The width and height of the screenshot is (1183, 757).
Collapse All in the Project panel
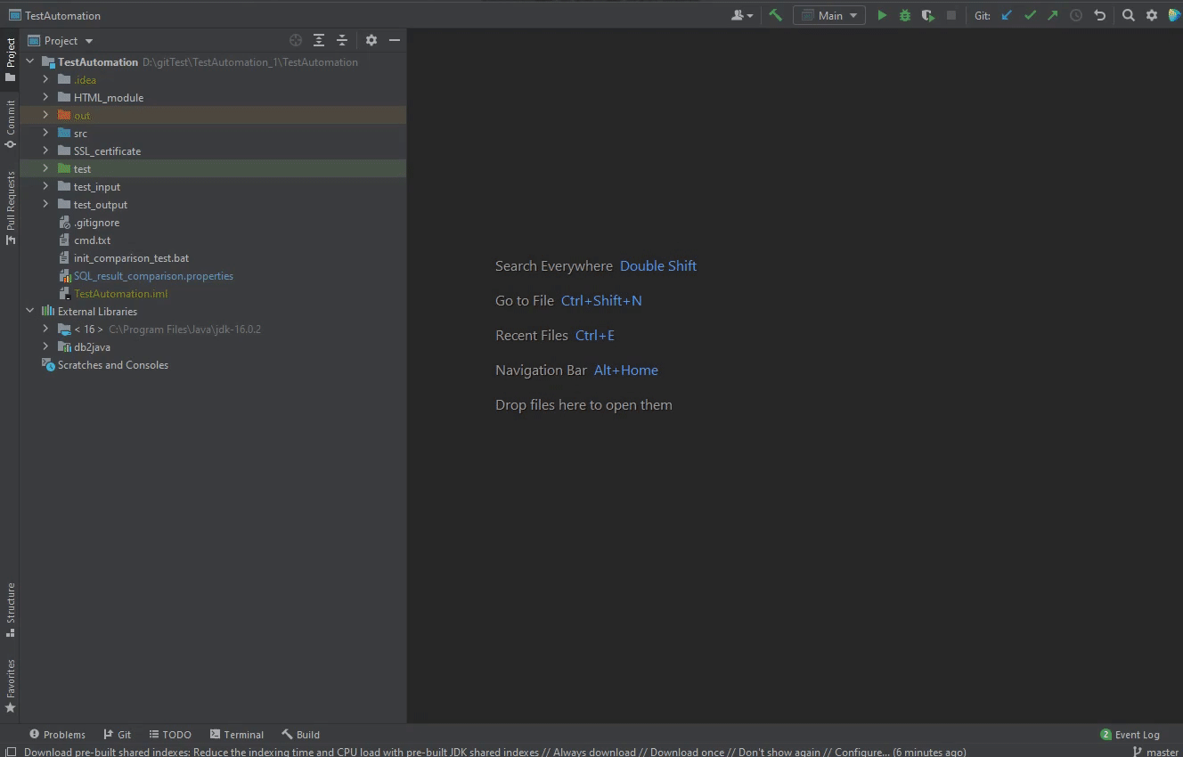[x=342, y=40]
